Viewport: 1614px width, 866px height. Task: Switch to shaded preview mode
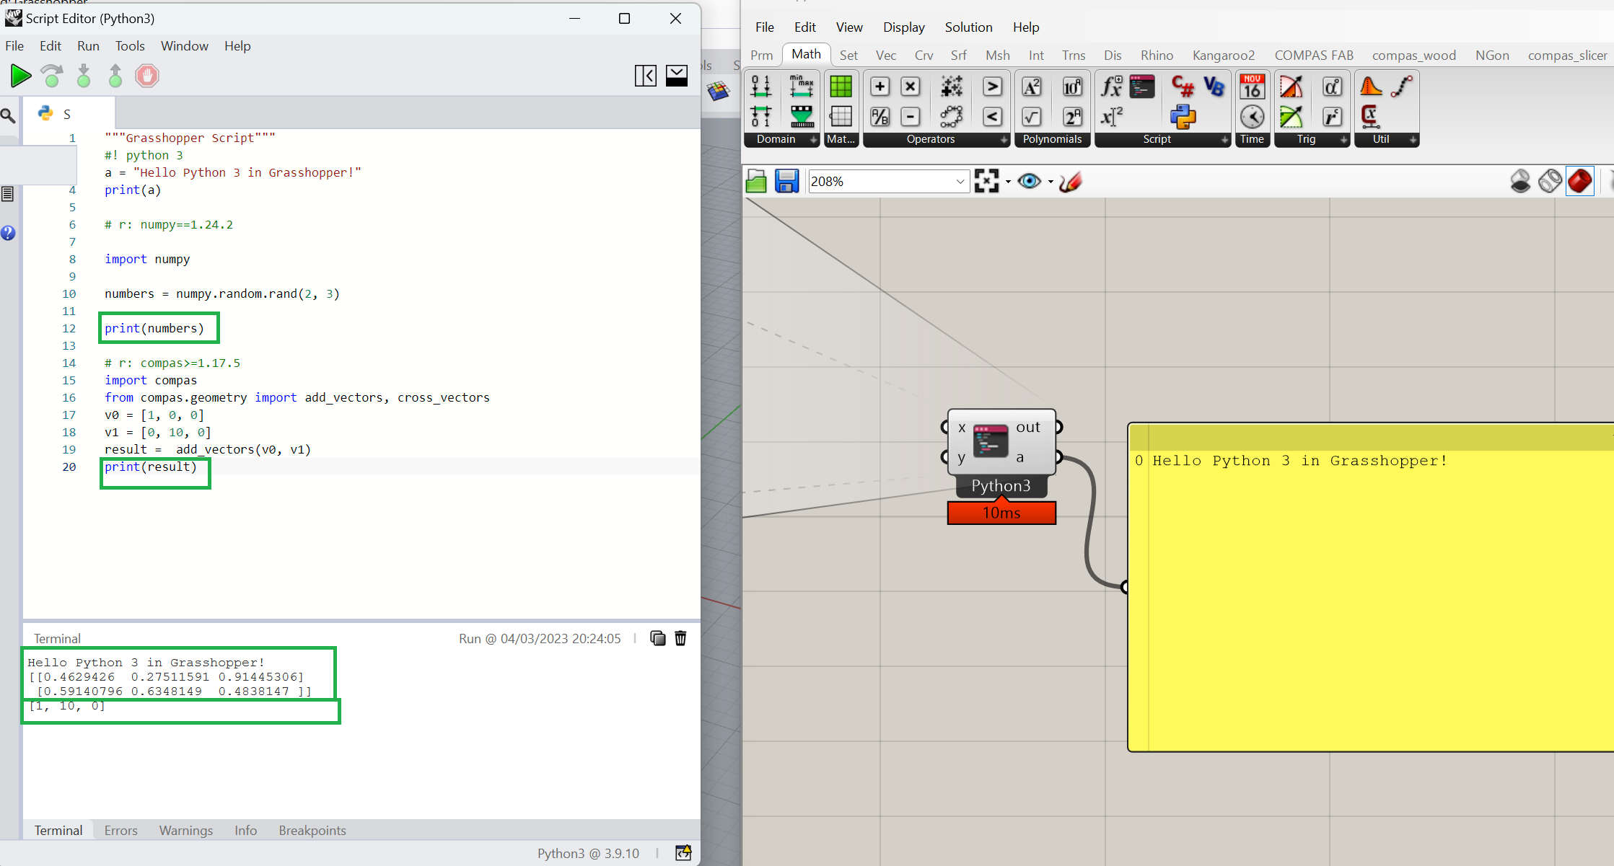(1579, 180)
